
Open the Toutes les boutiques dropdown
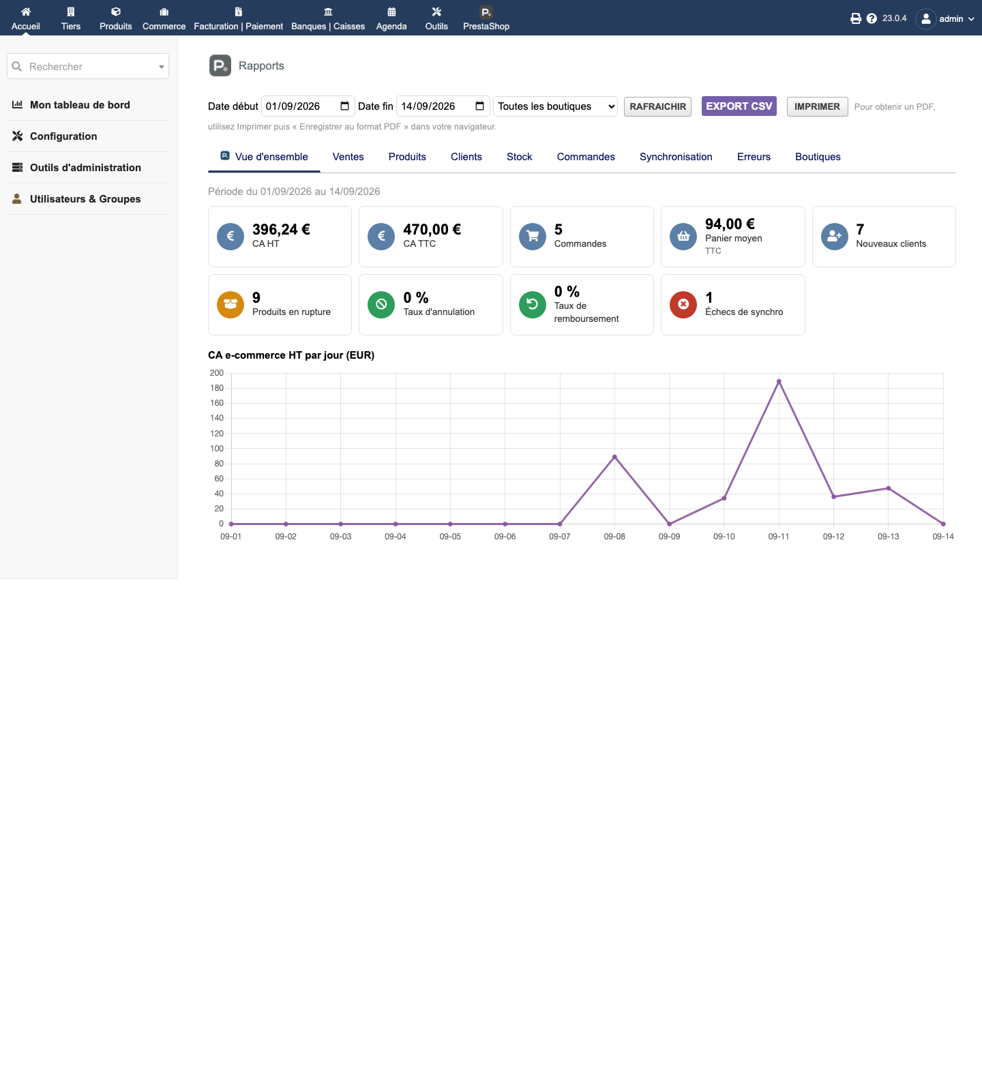[x=555, y=106]
